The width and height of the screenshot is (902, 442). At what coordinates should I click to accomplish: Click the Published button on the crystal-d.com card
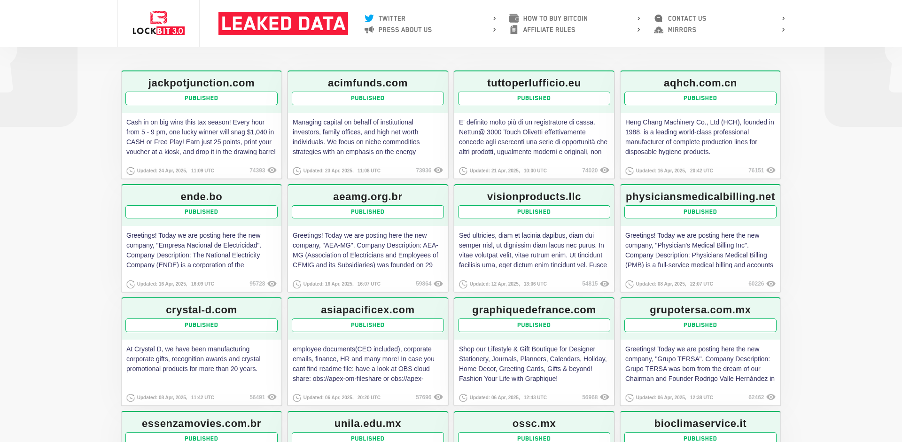(201, 325)
